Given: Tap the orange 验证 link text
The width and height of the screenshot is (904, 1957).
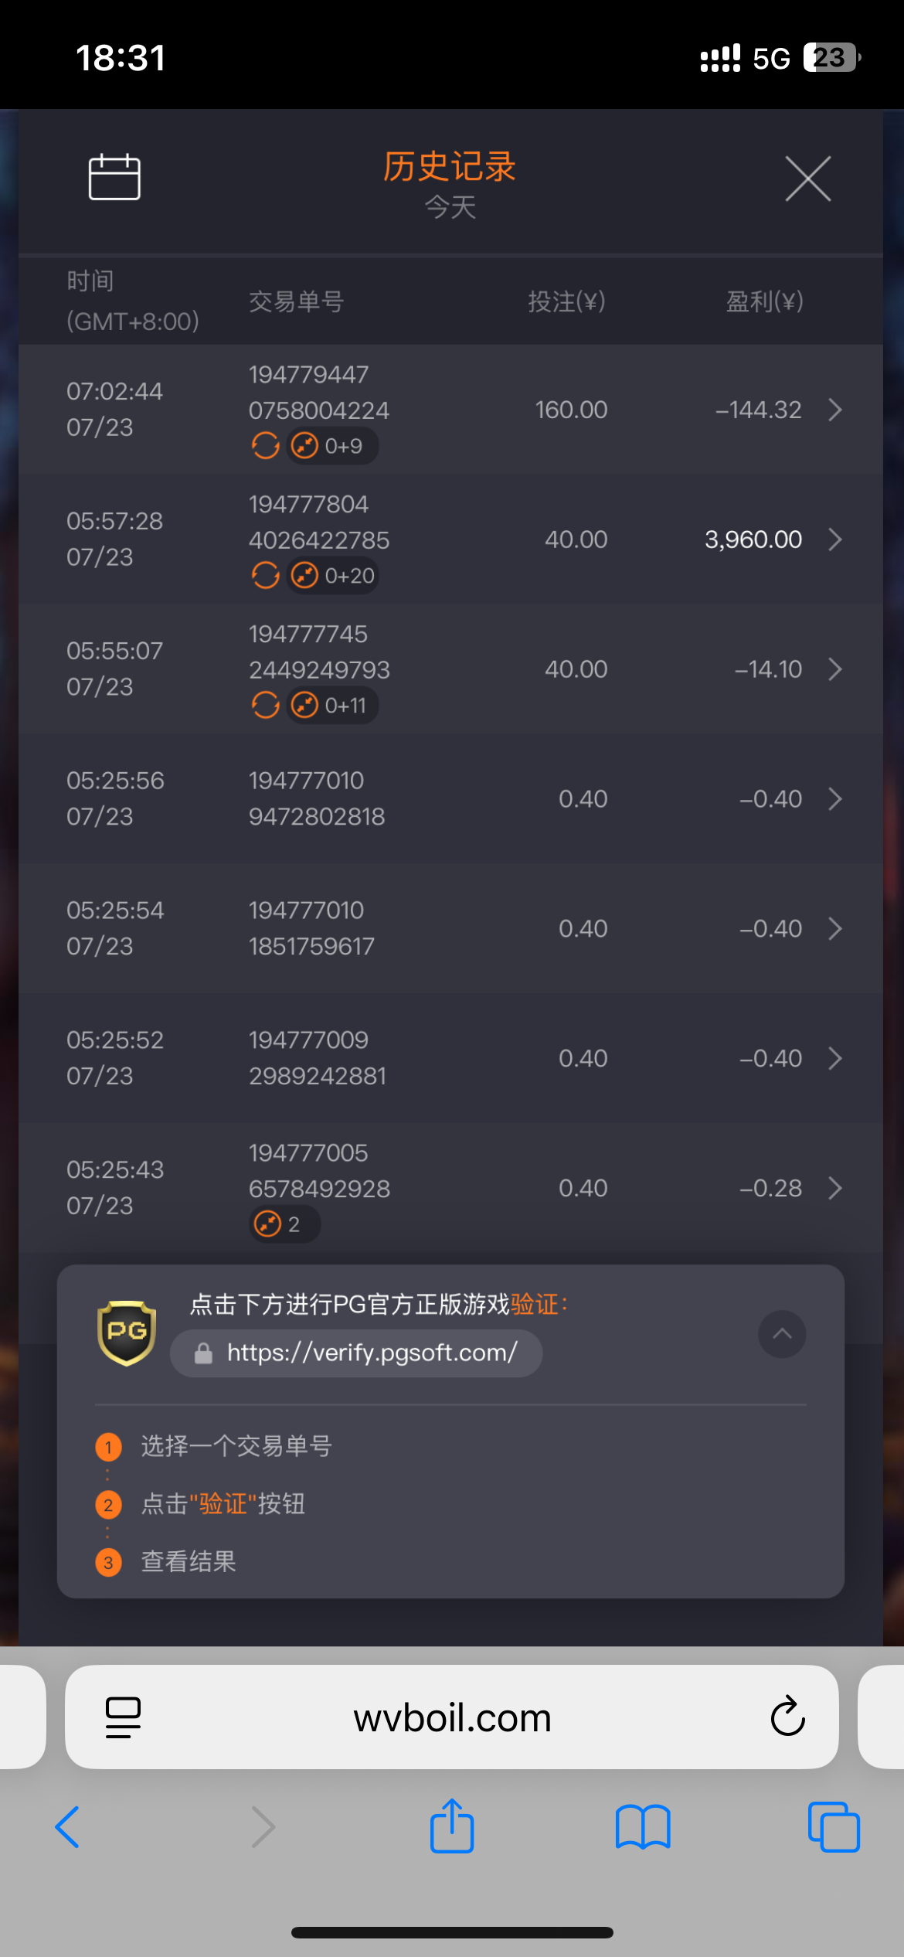Looking at the screenshot, I should point(535,1304).
